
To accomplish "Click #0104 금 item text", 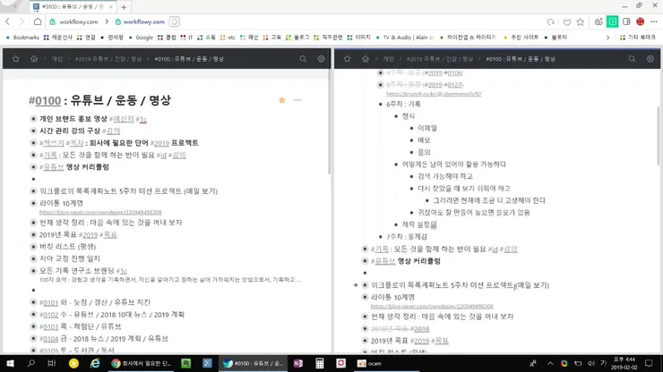I will (104, 339).
